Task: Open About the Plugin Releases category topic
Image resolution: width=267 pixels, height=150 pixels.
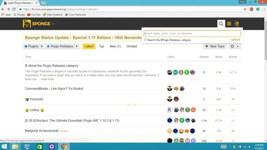Action: coord(53,66)
